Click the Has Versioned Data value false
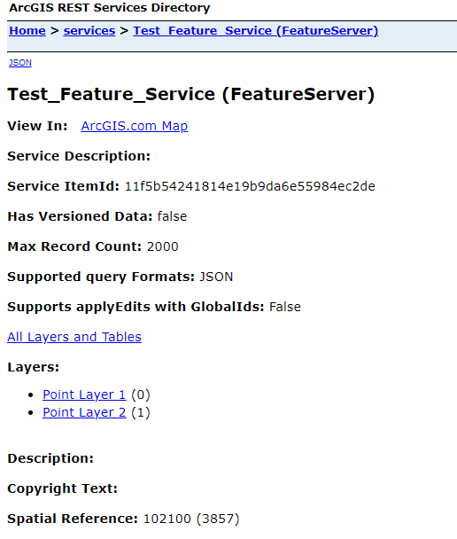Screen dimensions: 457x539 pos(172,216)
